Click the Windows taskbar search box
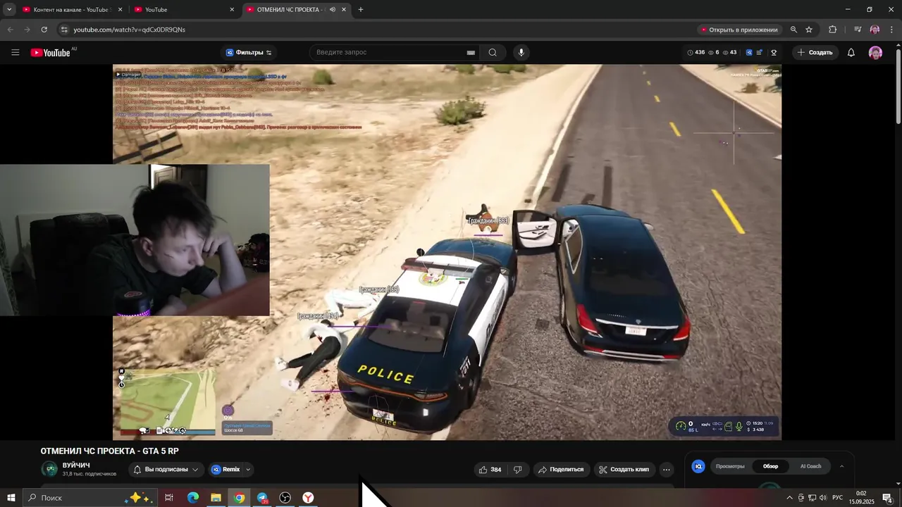Screen dimensions: 902x507 pos(89,498)
